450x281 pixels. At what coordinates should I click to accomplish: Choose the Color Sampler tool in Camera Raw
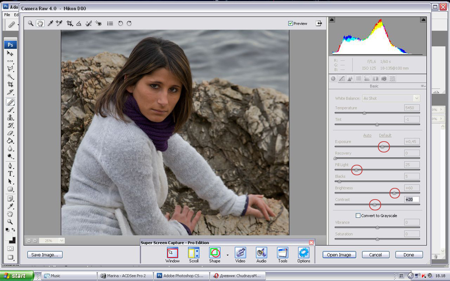tap(59, 23)
